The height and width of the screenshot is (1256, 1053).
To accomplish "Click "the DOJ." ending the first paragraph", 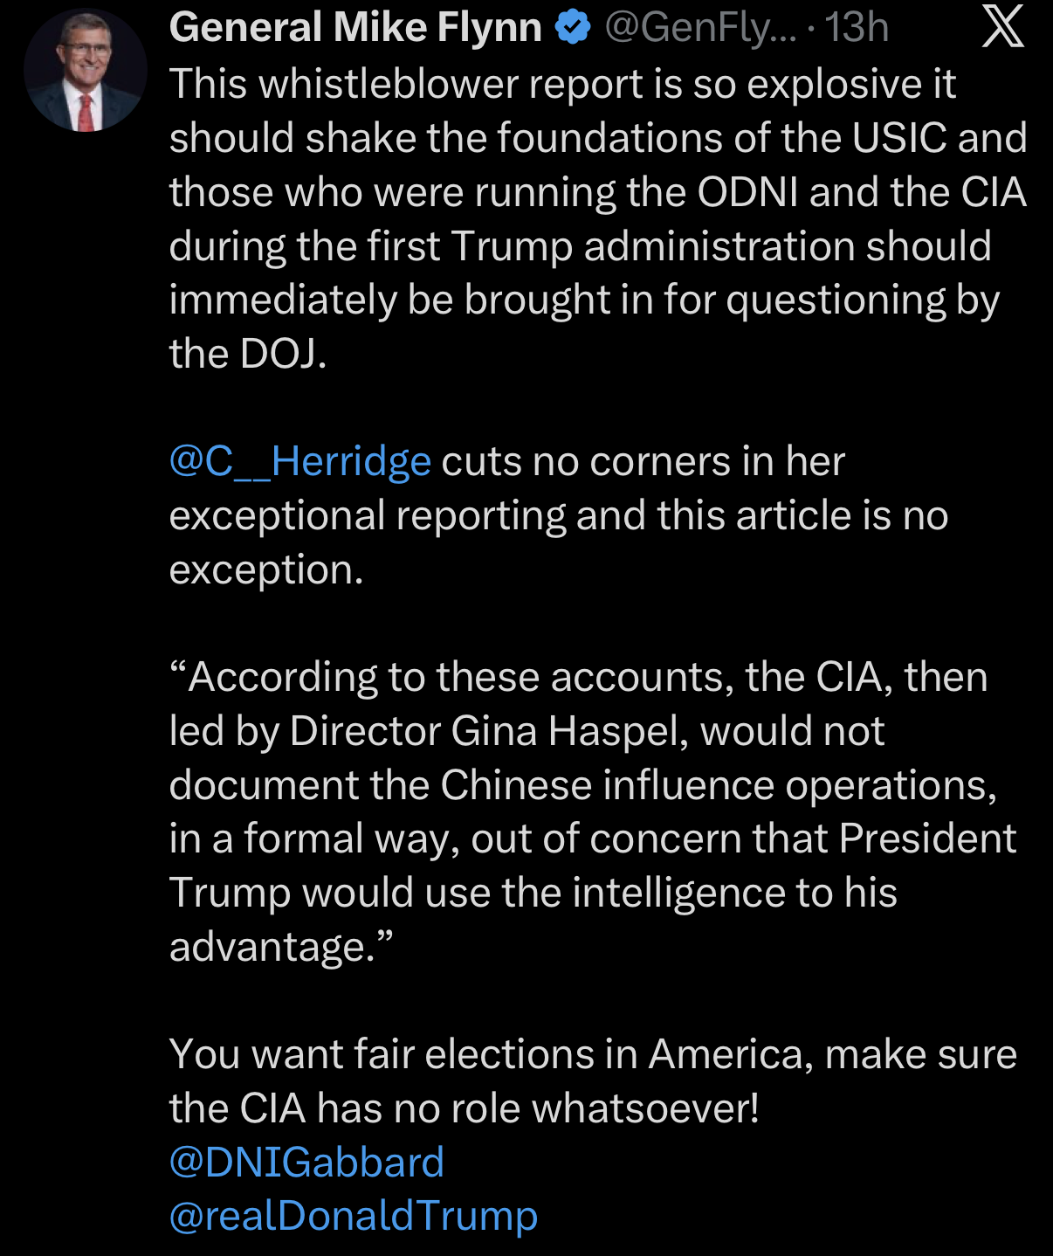I will click(248, 355).
